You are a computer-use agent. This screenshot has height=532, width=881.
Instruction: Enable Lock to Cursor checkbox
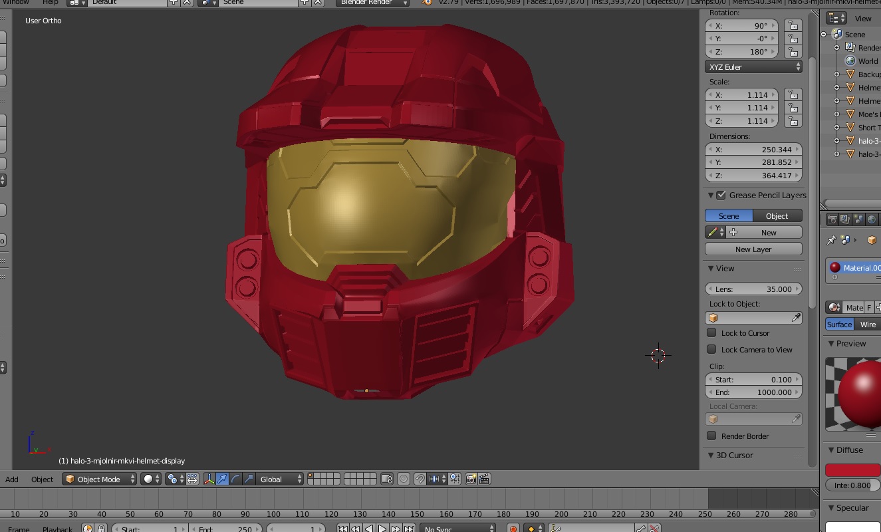point(711,332)
